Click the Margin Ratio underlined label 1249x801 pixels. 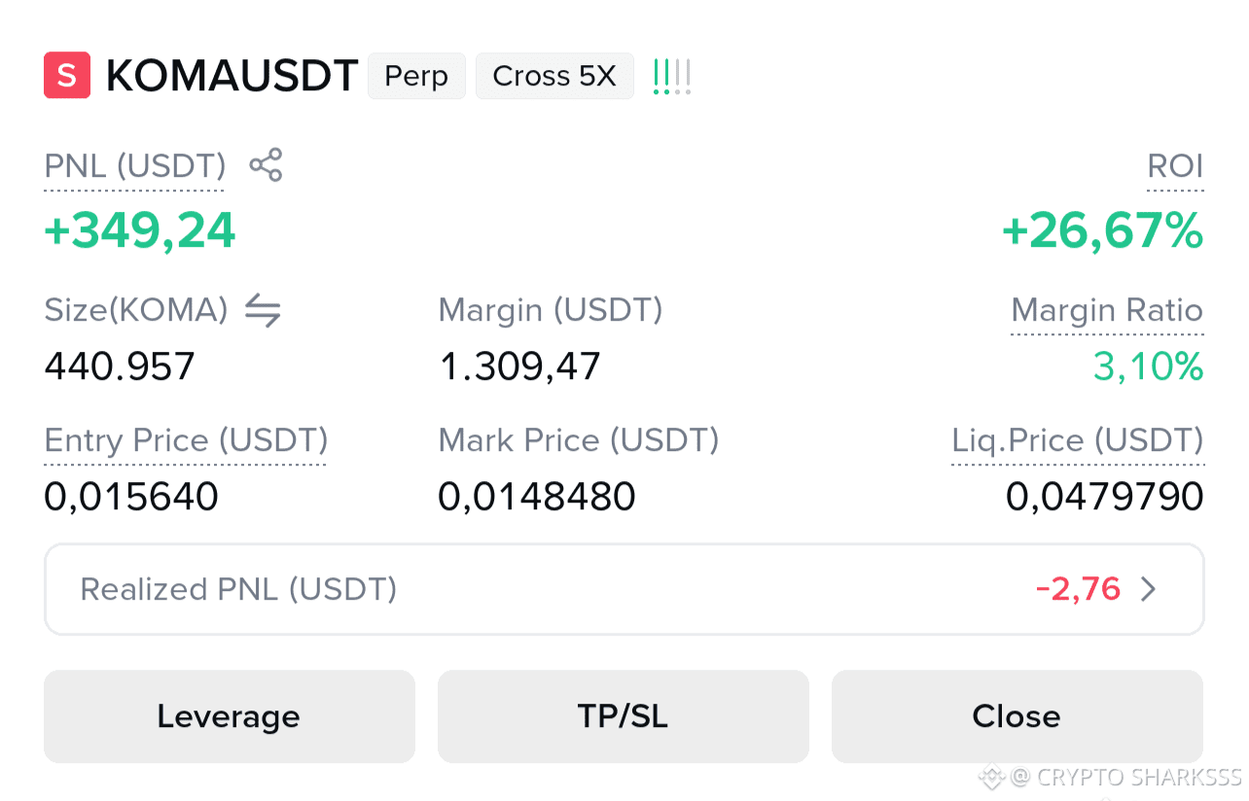point(1107,311)
